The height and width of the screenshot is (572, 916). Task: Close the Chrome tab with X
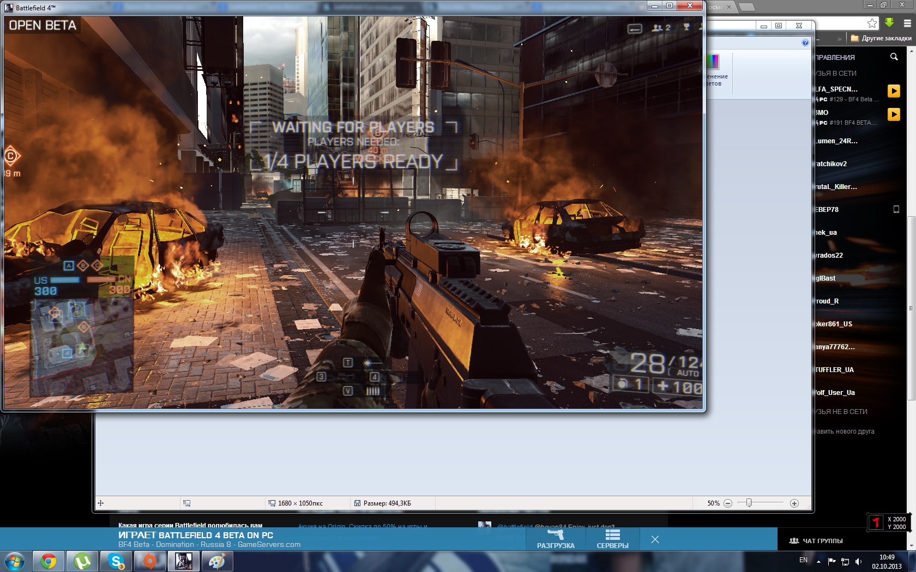(x=728, y=7)
